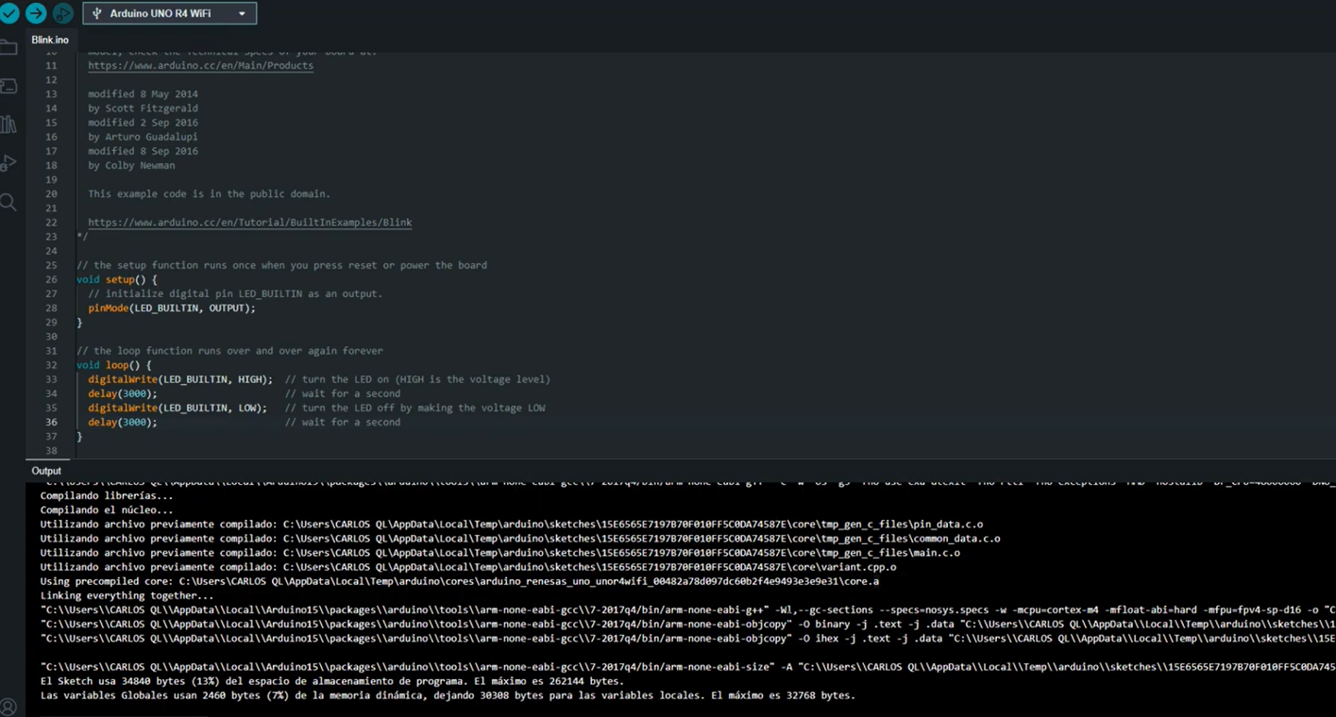This screenshot has width=1336, height=717.
Task: Click 'Linking everything together...' output line
Action: point(127,596)
